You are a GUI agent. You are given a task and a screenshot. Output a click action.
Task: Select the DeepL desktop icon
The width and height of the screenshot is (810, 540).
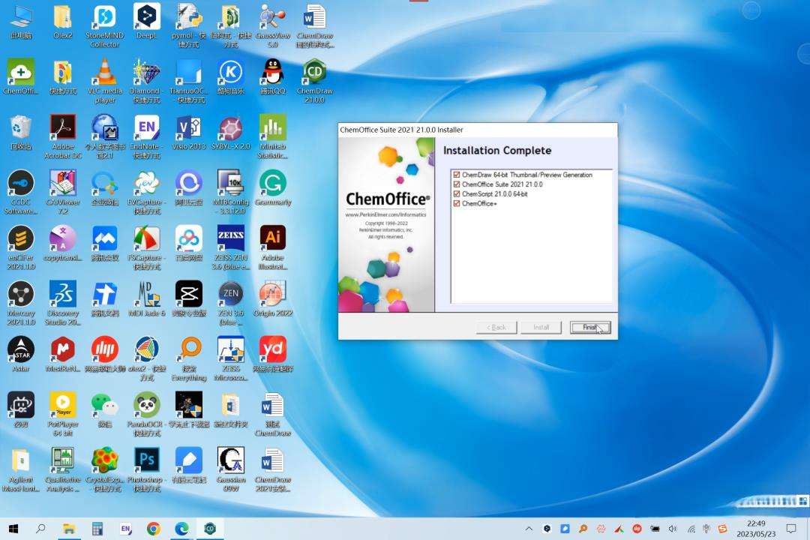point(147,22)
